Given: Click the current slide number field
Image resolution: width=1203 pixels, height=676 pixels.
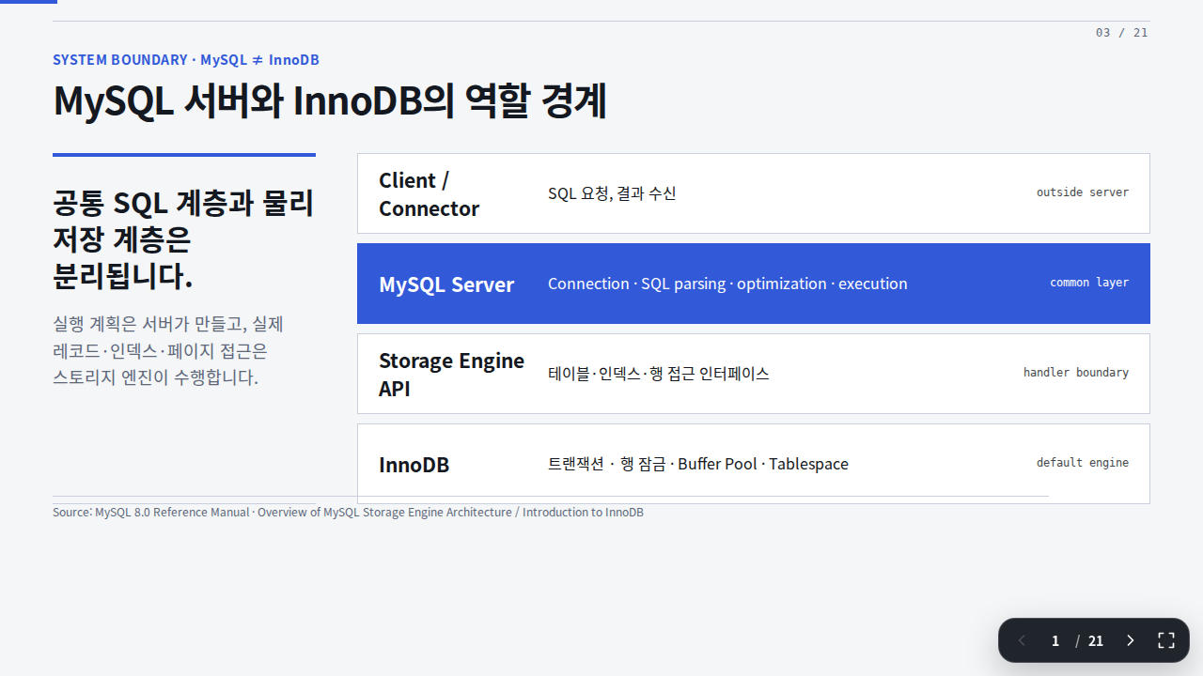Looking at the screenshot, I should tap(1055, 640).
